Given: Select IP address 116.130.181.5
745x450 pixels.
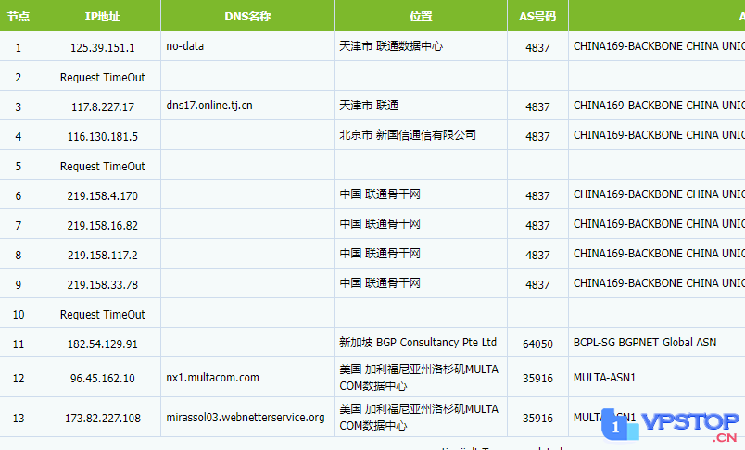Looking at the screenshot, I should (102, 137).
